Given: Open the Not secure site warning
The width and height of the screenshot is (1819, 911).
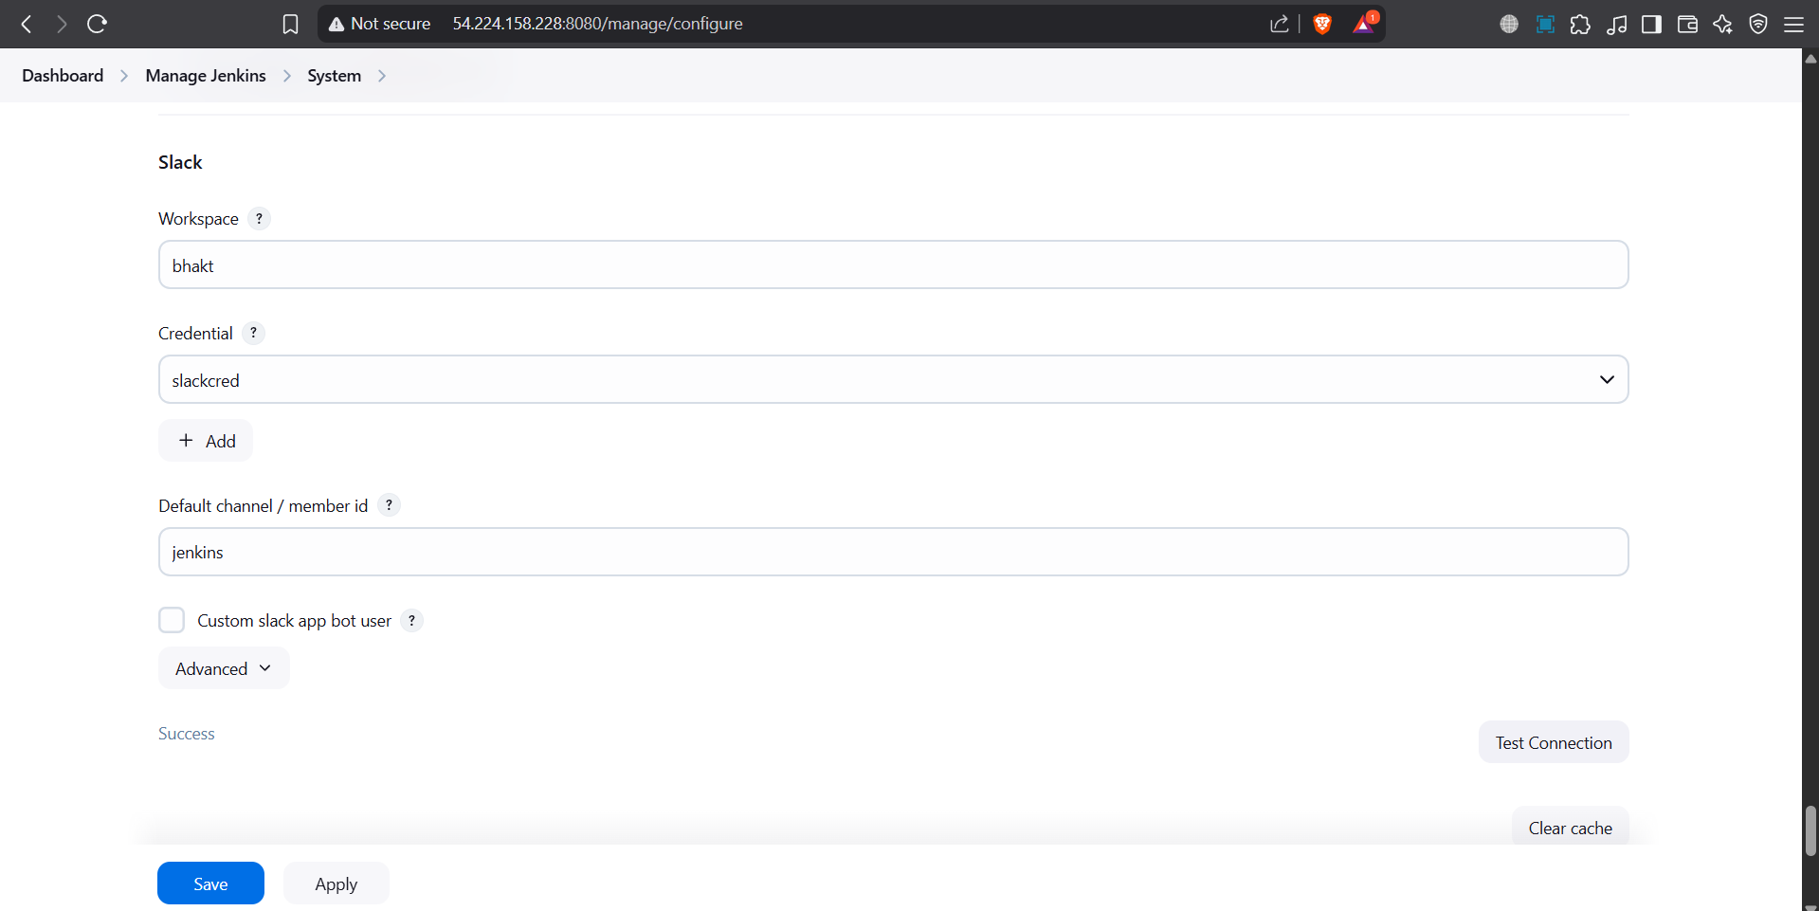Looking at the screenshot, I should tap(379, 24).
